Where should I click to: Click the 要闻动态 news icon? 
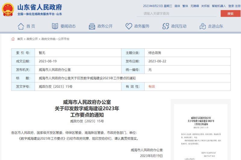55,26
